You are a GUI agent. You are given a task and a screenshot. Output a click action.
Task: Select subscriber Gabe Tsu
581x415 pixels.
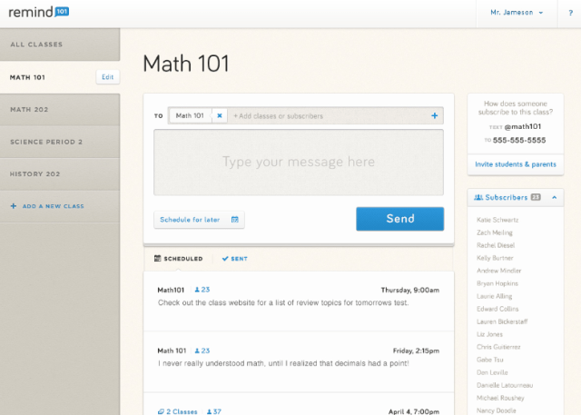[x=490, y=360]
